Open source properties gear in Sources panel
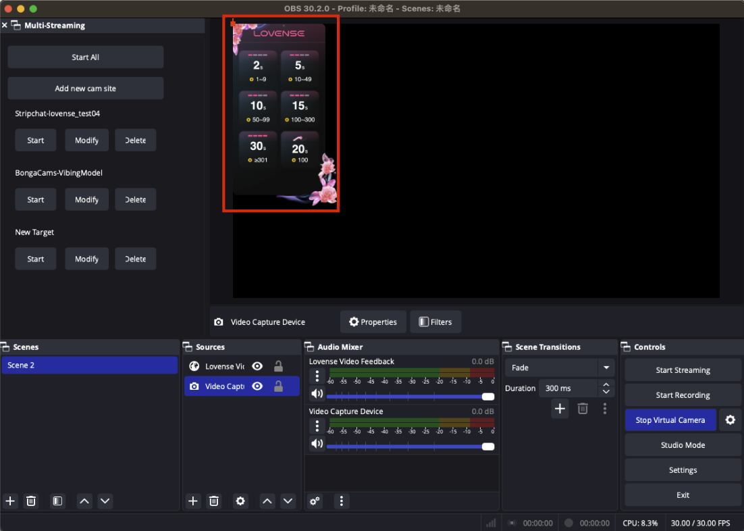This screenshot has height=531, width=744. coord(240,501)
